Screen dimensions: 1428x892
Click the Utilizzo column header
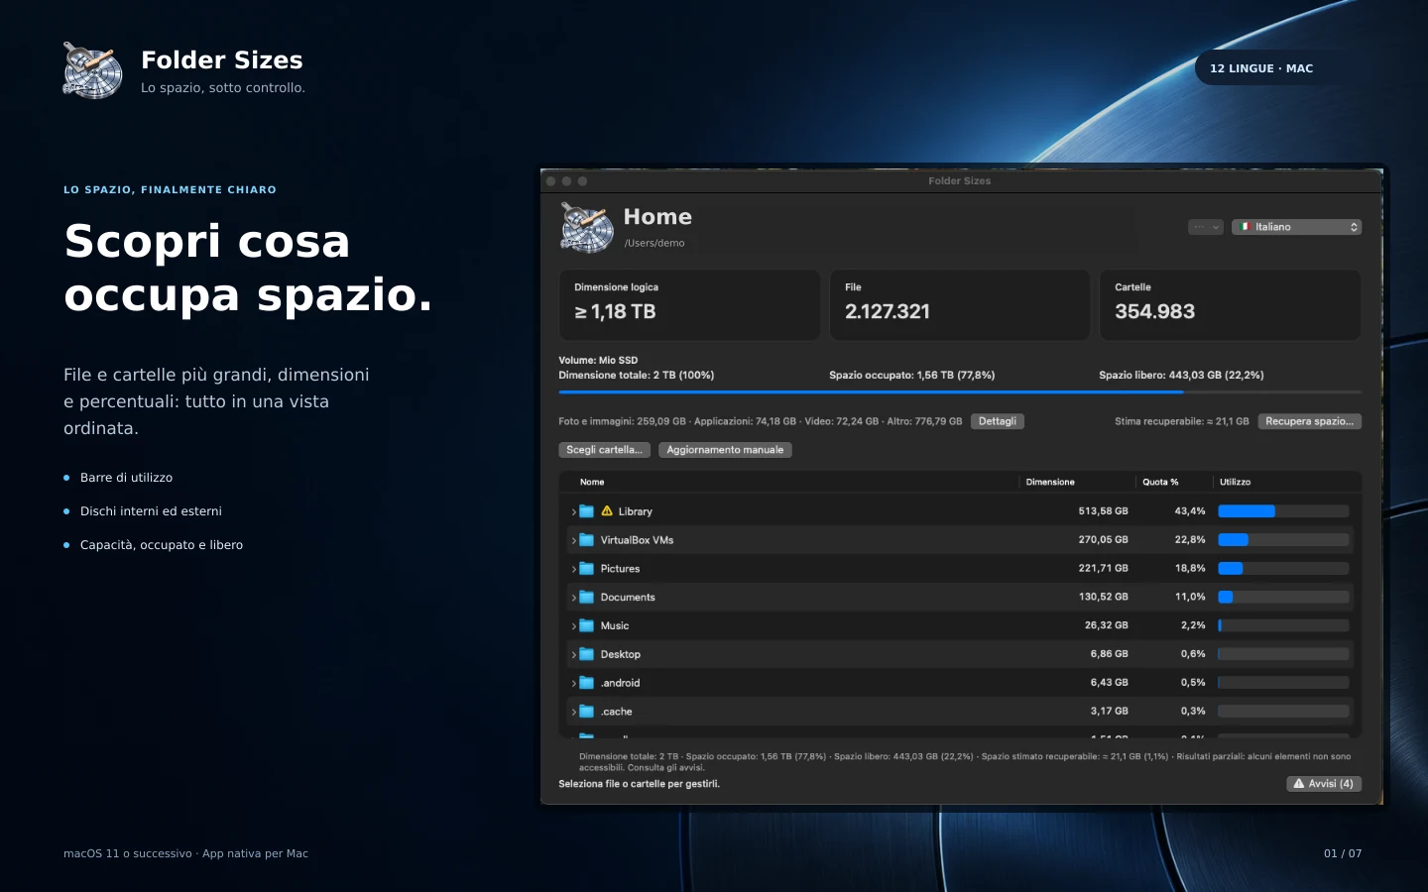click(1235, 482)
